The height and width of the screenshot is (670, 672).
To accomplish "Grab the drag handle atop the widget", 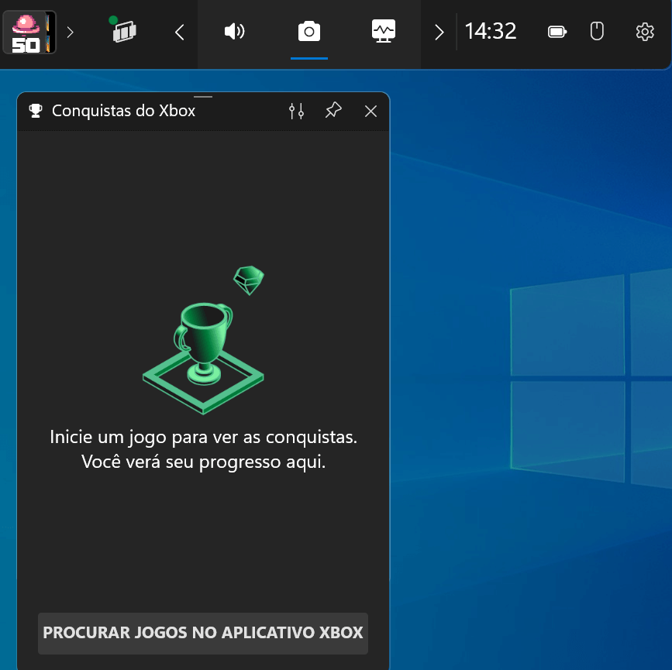I will pyautogui.click(x=203, y=97).
